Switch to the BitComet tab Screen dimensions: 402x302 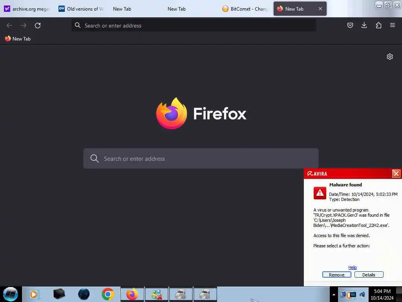(x=245, y=9)
